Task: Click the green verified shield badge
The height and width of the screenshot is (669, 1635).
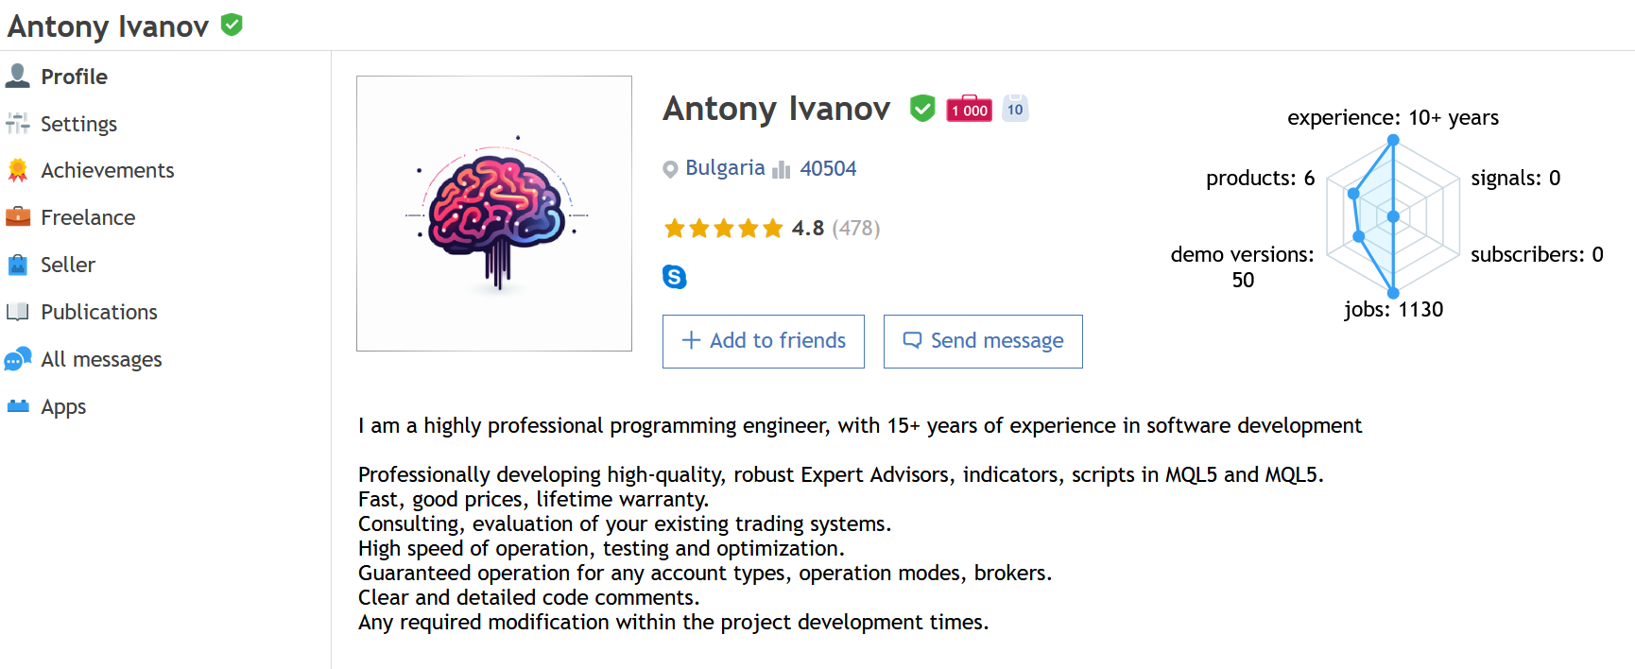Action: click(x=921, y=108)
